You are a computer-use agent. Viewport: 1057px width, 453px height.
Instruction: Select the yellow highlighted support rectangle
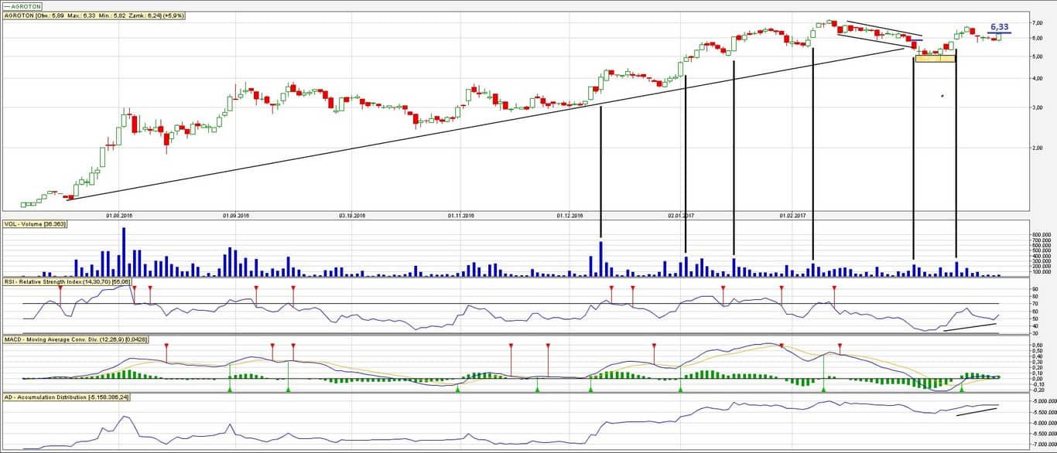[935, 58]
